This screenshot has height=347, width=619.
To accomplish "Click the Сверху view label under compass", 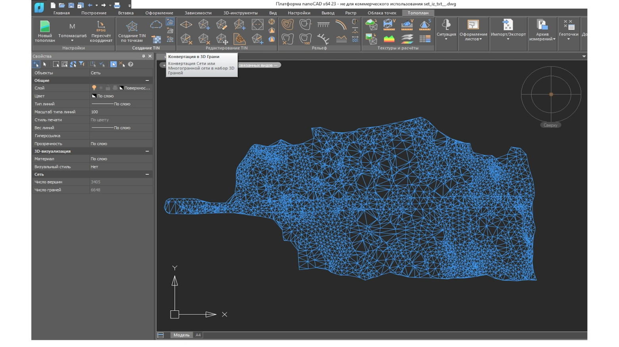I will 550,125.
